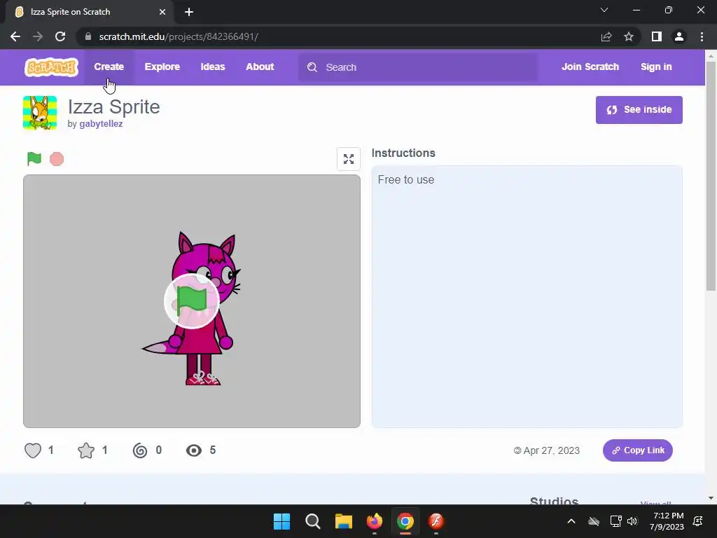This screenshot has width=717, height=538.
Task: Open the tab search chevron
Action: (x=604, y=10)
